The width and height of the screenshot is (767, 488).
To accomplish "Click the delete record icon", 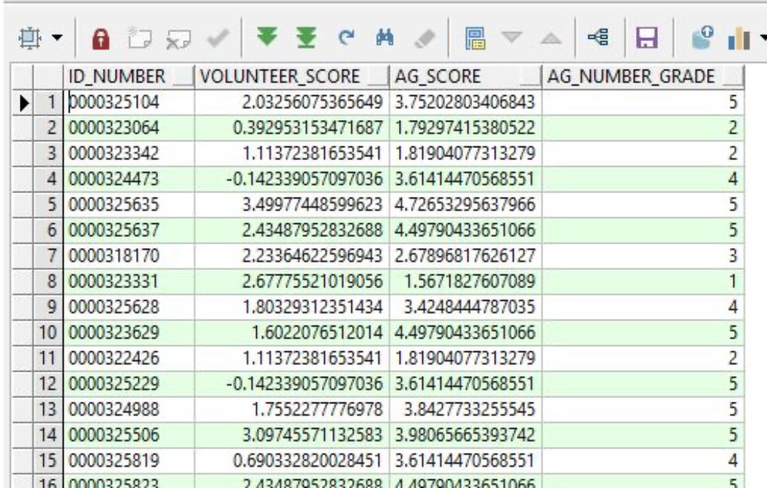I will click(x=178, y=39).
